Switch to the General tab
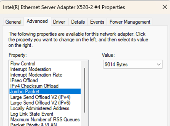The image size is (170, 126). coord(13,22)
